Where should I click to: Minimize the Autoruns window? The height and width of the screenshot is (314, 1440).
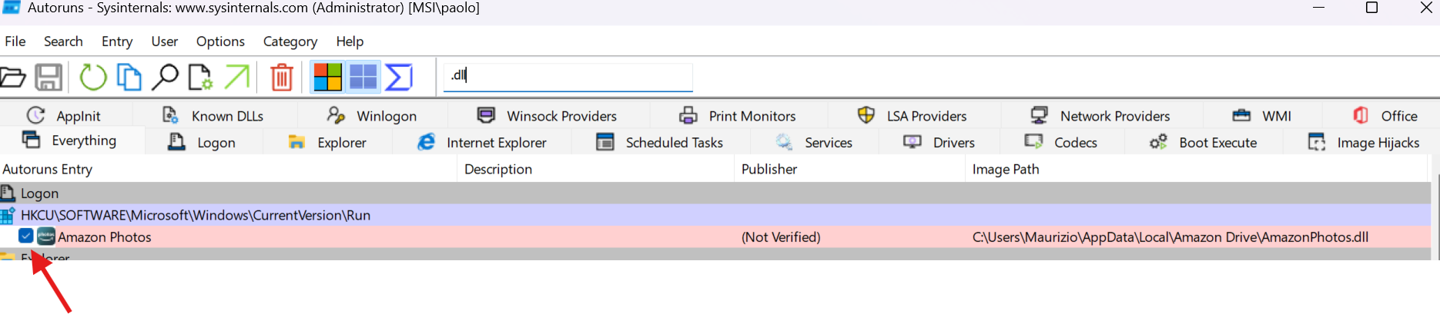point(1318,8)
